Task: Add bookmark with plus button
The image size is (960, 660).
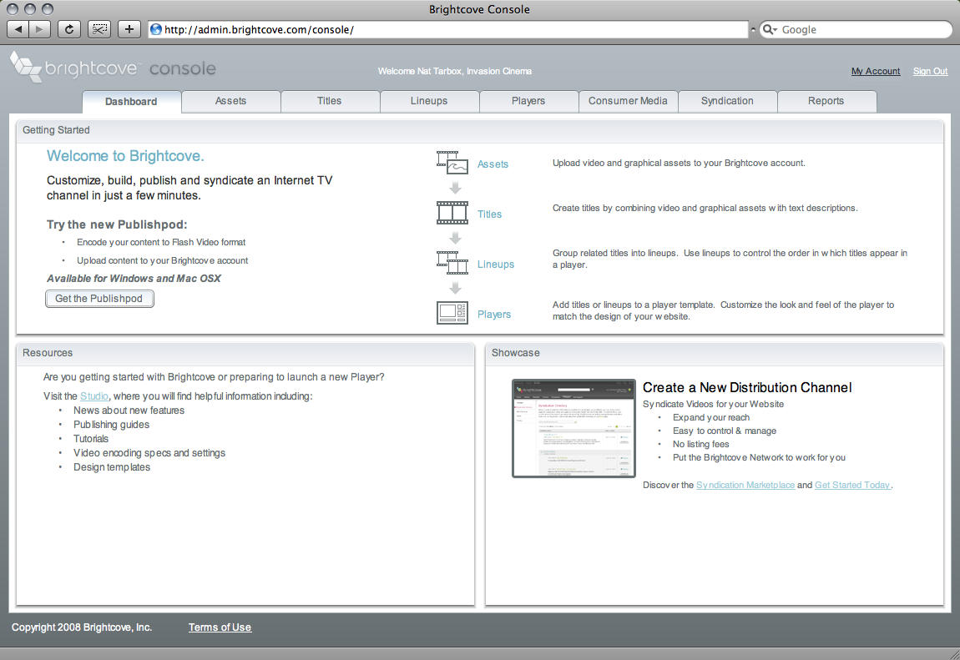Action: [129, 28]
